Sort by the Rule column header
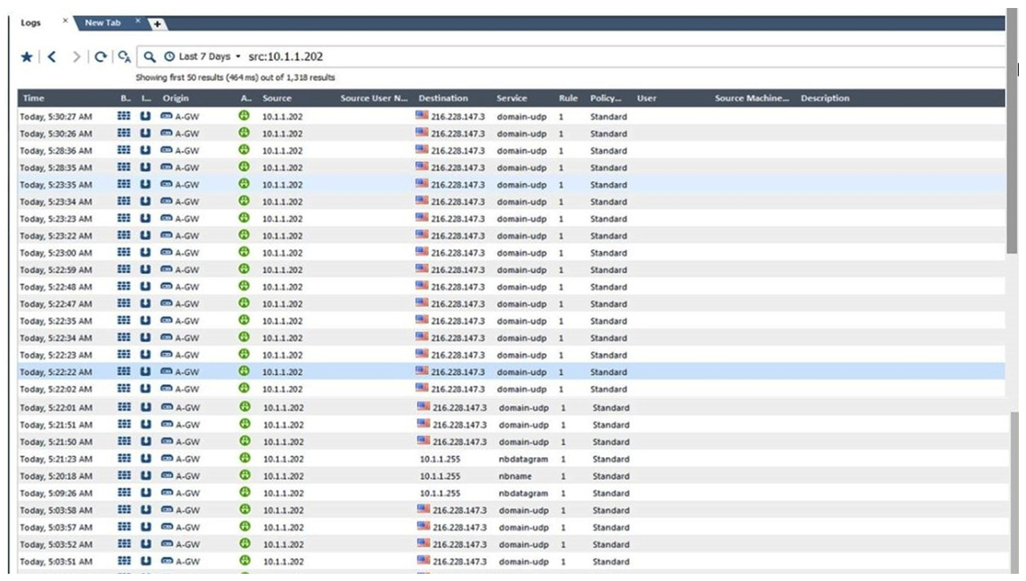The height and width of the screenshot is (581, 1026). [x=568, y=98]
